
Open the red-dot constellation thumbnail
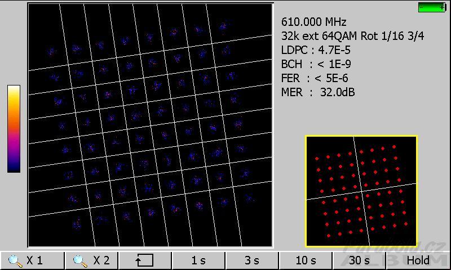click(x=361, y=191)
